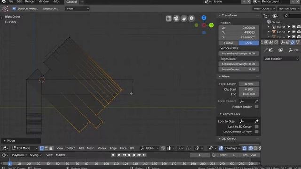Screen dimensions: 301x169
Task: Click the mesh data properties tab
Action: click(298, 42)
